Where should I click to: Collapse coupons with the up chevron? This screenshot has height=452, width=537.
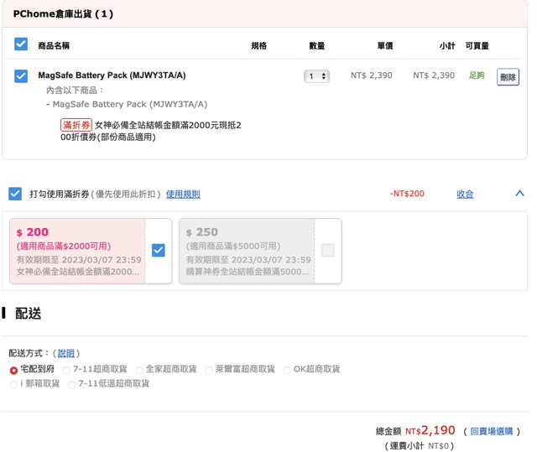click(x=519, y=194)
